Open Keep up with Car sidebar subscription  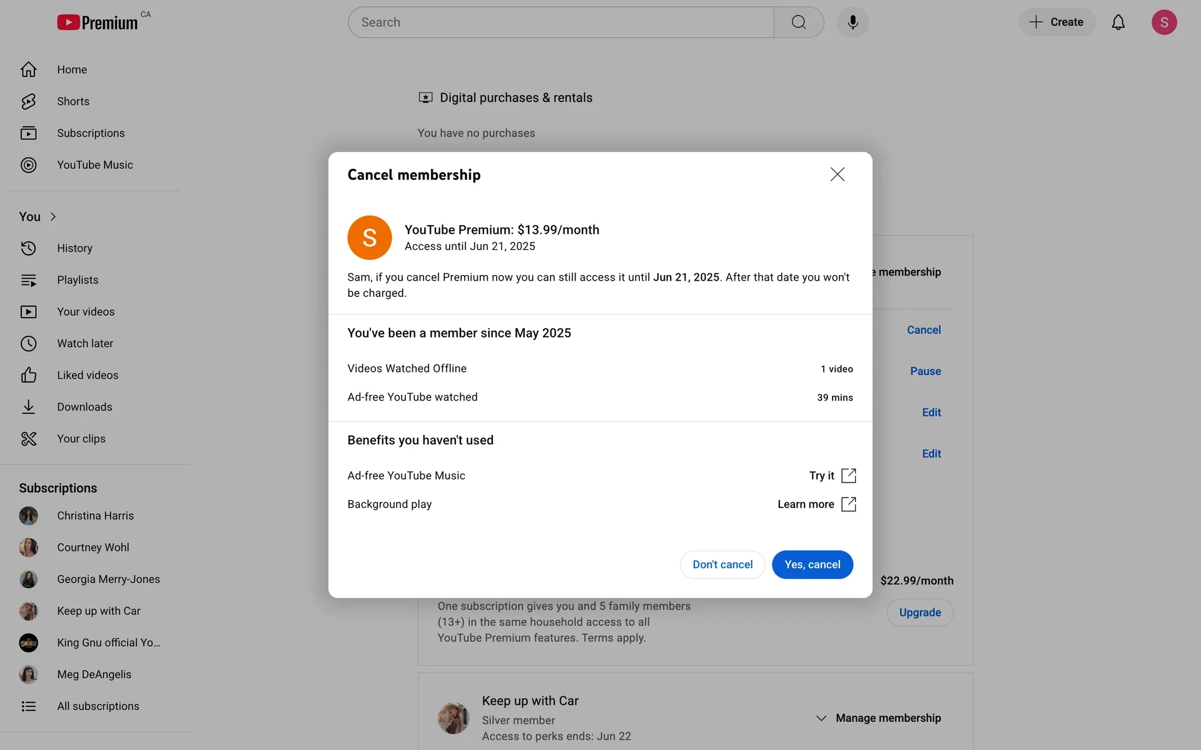[95, 611]
